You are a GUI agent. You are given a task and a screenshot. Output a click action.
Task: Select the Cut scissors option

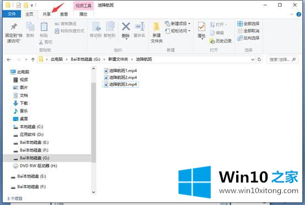[x=46, y=42]
